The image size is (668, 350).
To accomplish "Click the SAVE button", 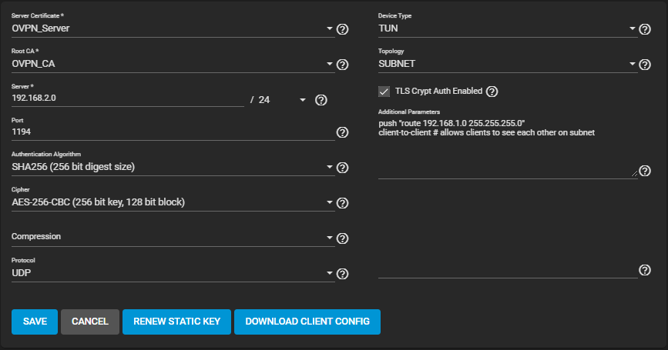I will coord(35,322).
